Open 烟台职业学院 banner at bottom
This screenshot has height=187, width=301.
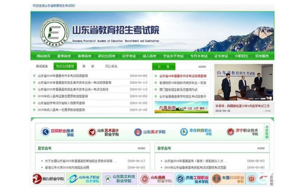49,179
